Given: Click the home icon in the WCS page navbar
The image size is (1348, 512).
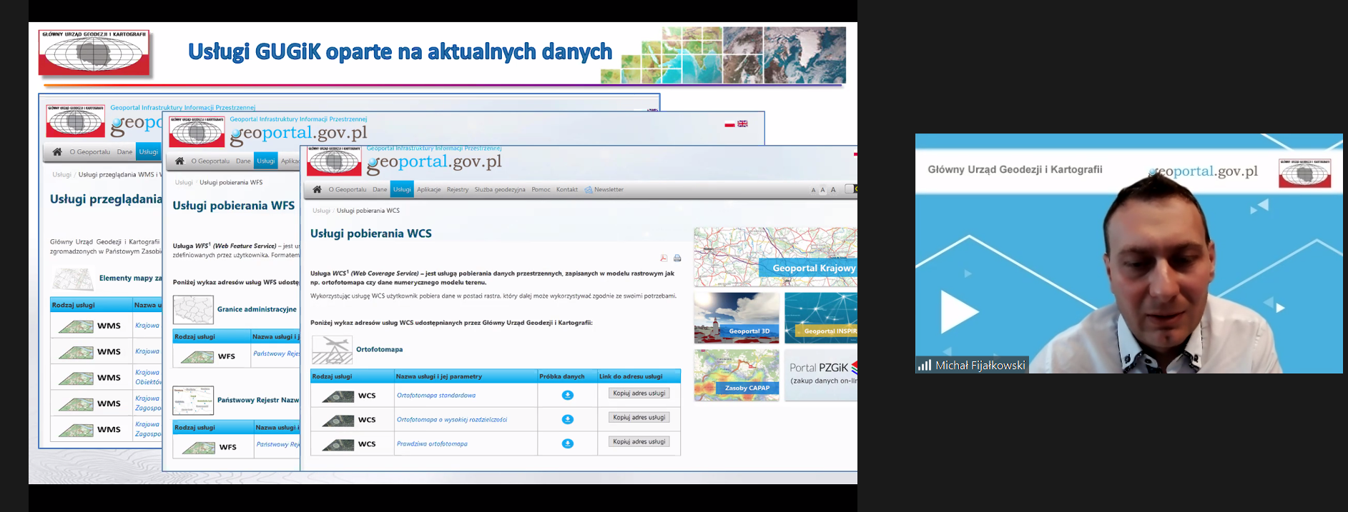Looking at the screenshot, I should [317, 189].
